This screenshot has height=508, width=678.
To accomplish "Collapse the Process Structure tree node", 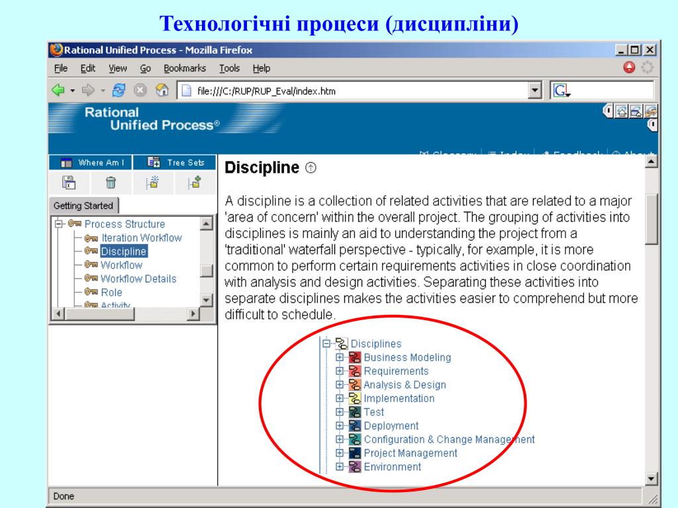I will coord(58,224).
